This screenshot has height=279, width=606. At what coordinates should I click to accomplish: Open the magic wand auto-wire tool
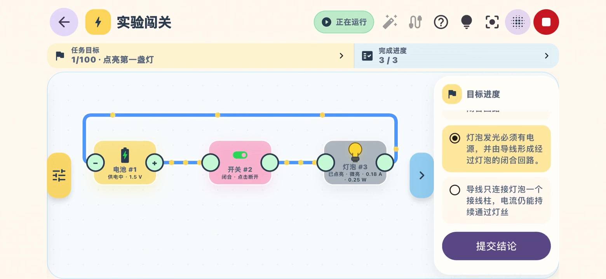click(x=390, y=22)
